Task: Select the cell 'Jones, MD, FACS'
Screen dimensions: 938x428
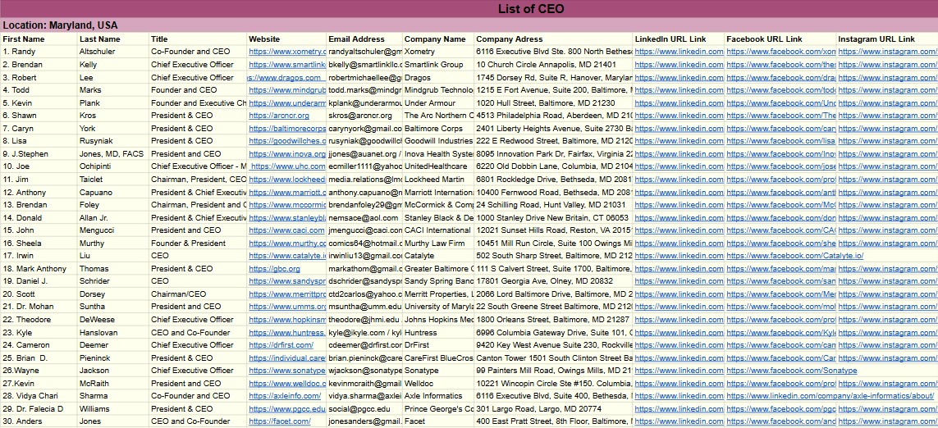Action: coord(113,153)
